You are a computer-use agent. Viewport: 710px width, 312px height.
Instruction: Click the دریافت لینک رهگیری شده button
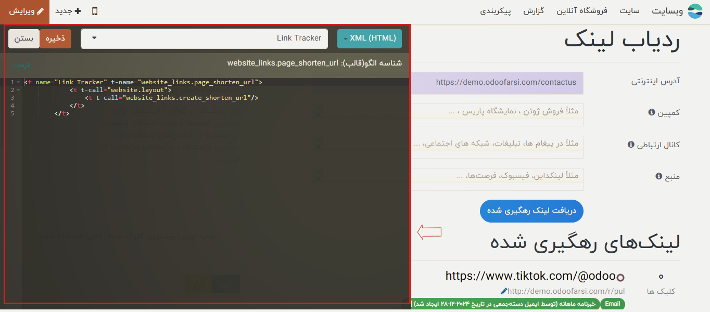tap(531, 211)
